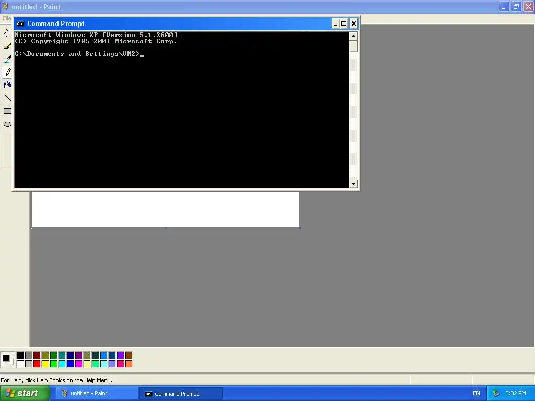
Task: Click the 5:02 PM clock
Action: pos(516,394)
